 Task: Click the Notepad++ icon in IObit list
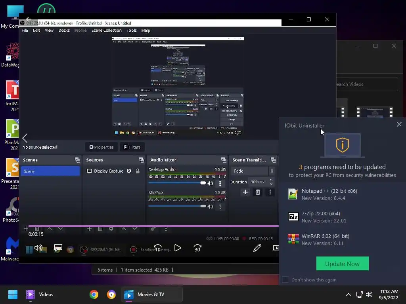[x=293, y=194]
